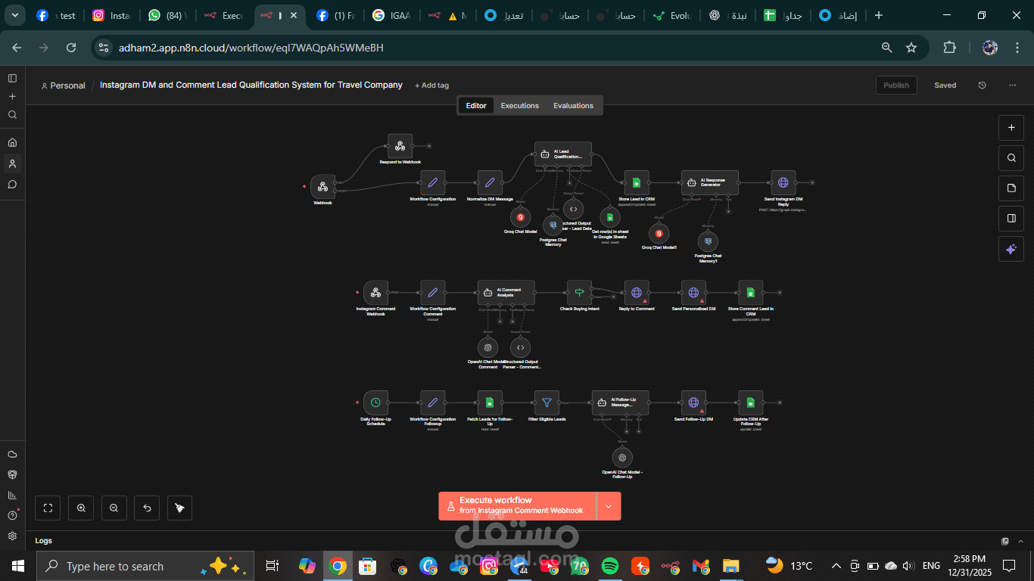Select Workflow Configuration Comment node
The image size is (1034, 581).
tap(433, 293)
